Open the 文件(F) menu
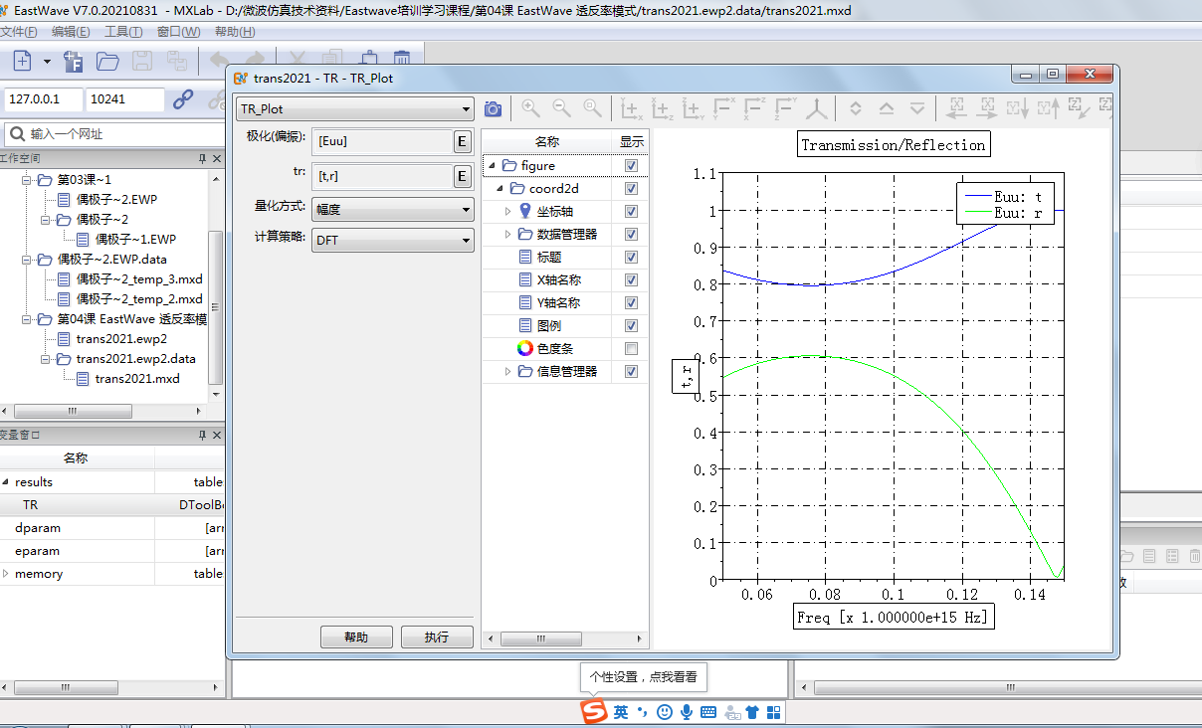 [19, 32]
